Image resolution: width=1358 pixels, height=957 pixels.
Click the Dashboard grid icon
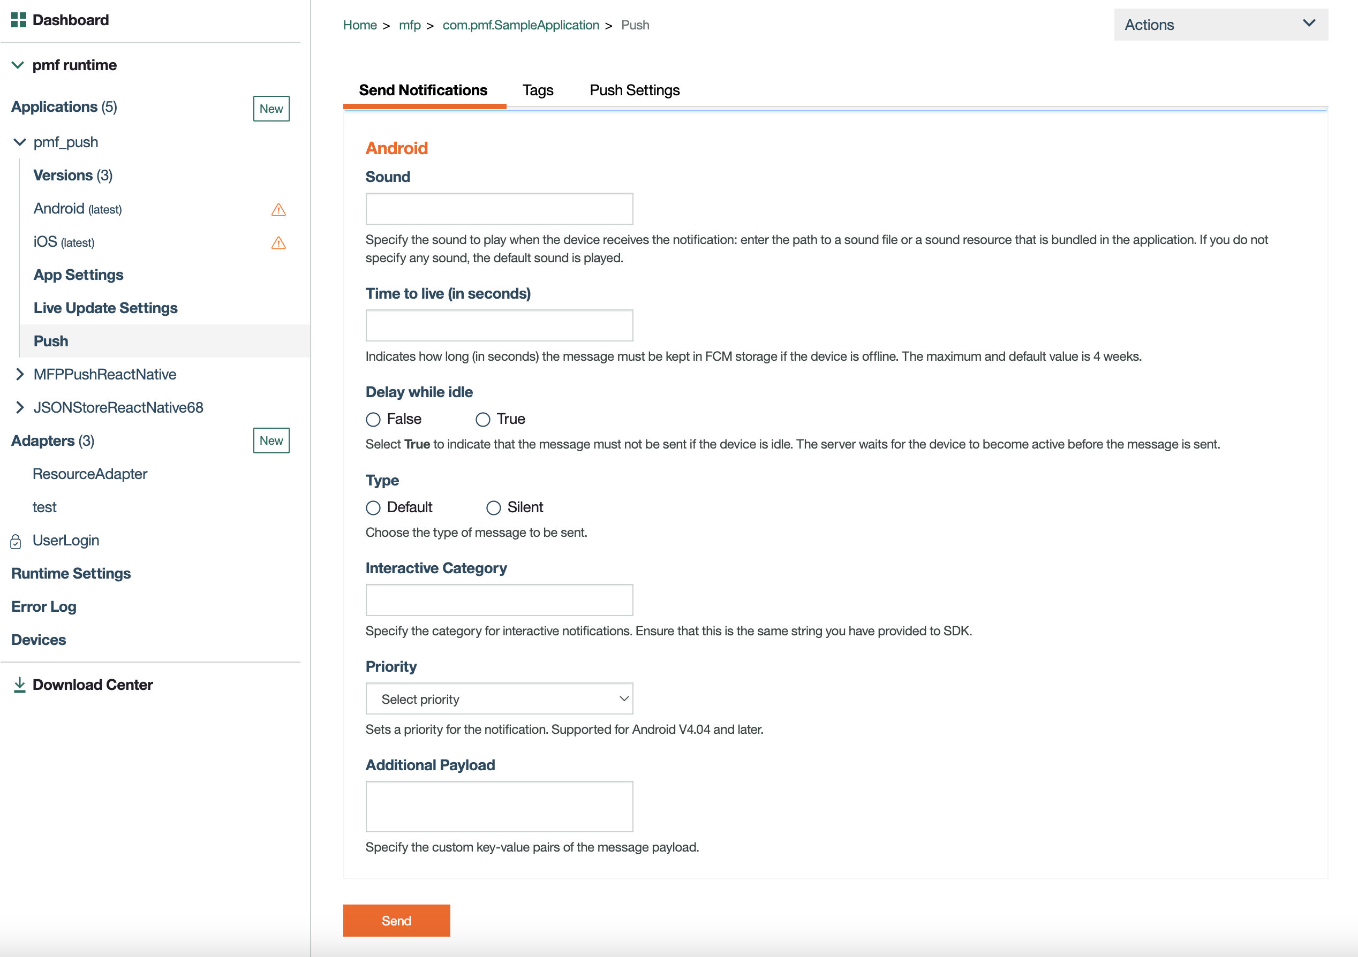click(x=19, y=19)
